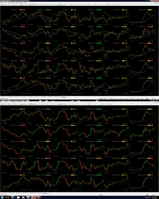
Task: Toggle Chart Shift icon in upper toolbar
Action: click(x=55, y=5)
